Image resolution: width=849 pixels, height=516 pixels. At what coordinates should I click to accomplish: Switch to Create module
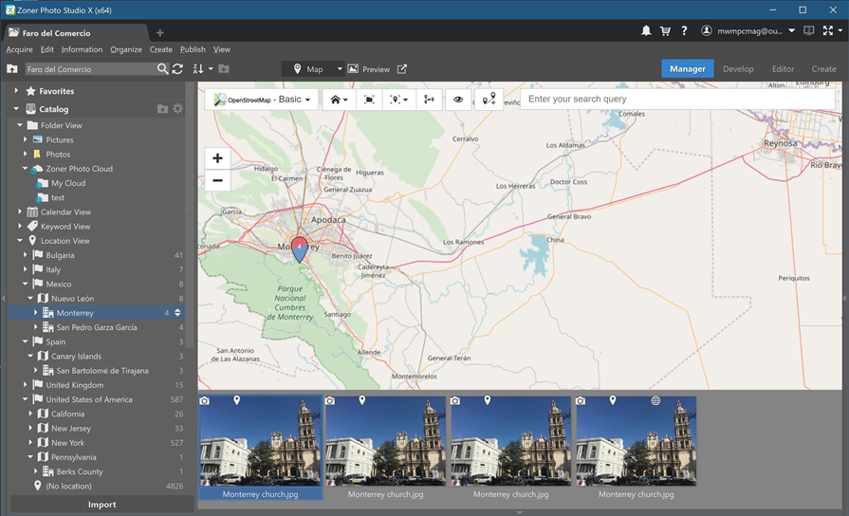click(x=823, y=68)
